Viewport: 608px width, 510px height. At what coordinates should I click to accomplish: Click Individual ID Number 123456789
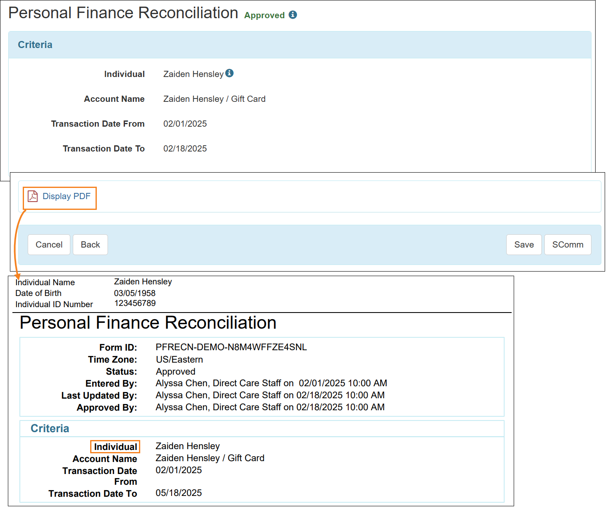tap(135, 303)
